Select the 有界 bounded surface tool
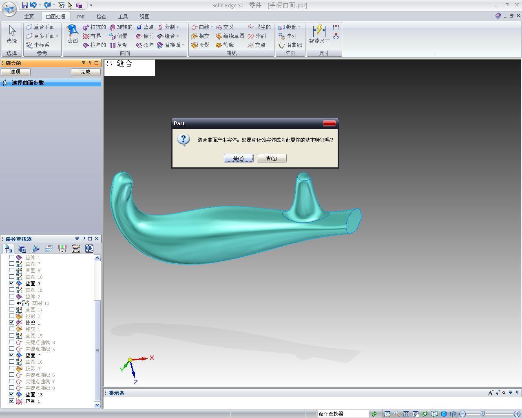 point(92,36)
